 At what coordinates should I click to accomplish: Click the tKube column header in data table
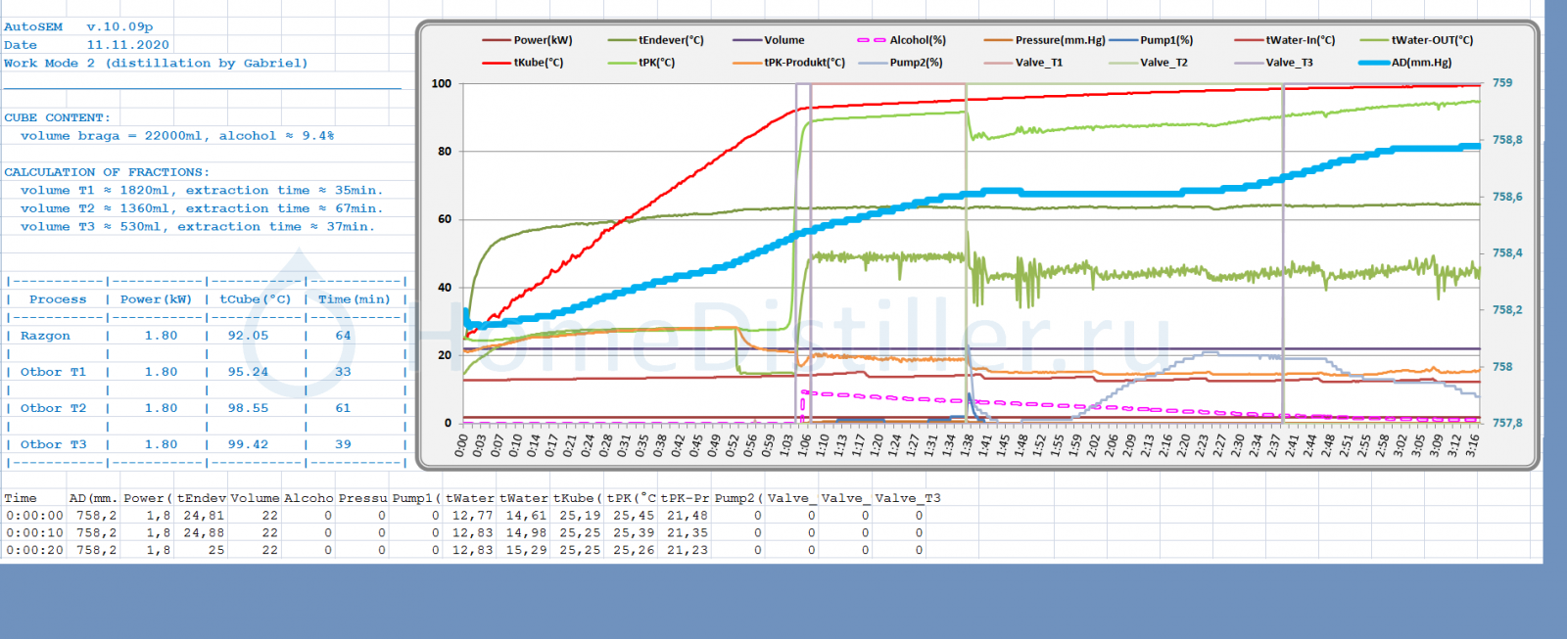[x=576, y=498]
